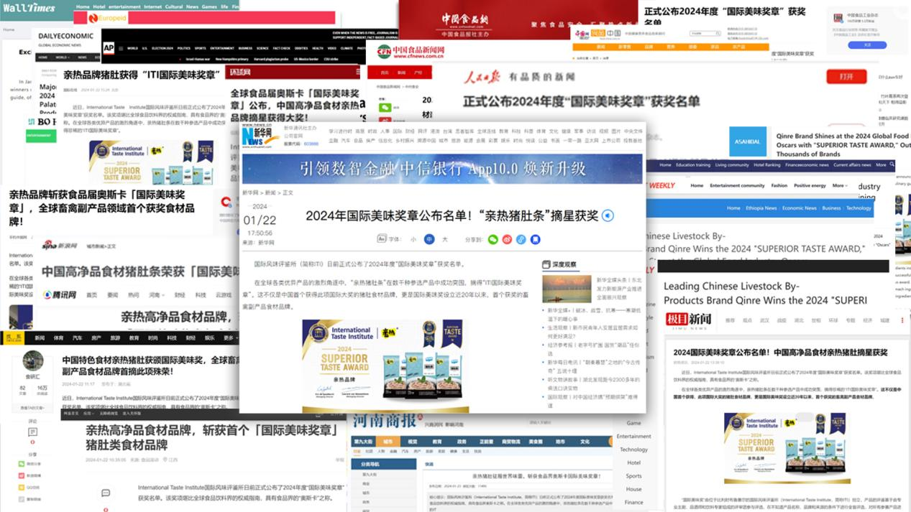Open the Fashion menu item
The height and width of the screenshot is (512, 911).
point(779,185)
